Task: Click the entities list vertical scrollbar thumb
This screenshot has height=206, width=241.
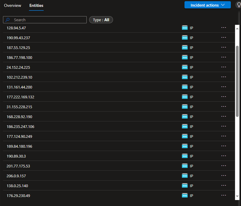Action: click(237, 81)
